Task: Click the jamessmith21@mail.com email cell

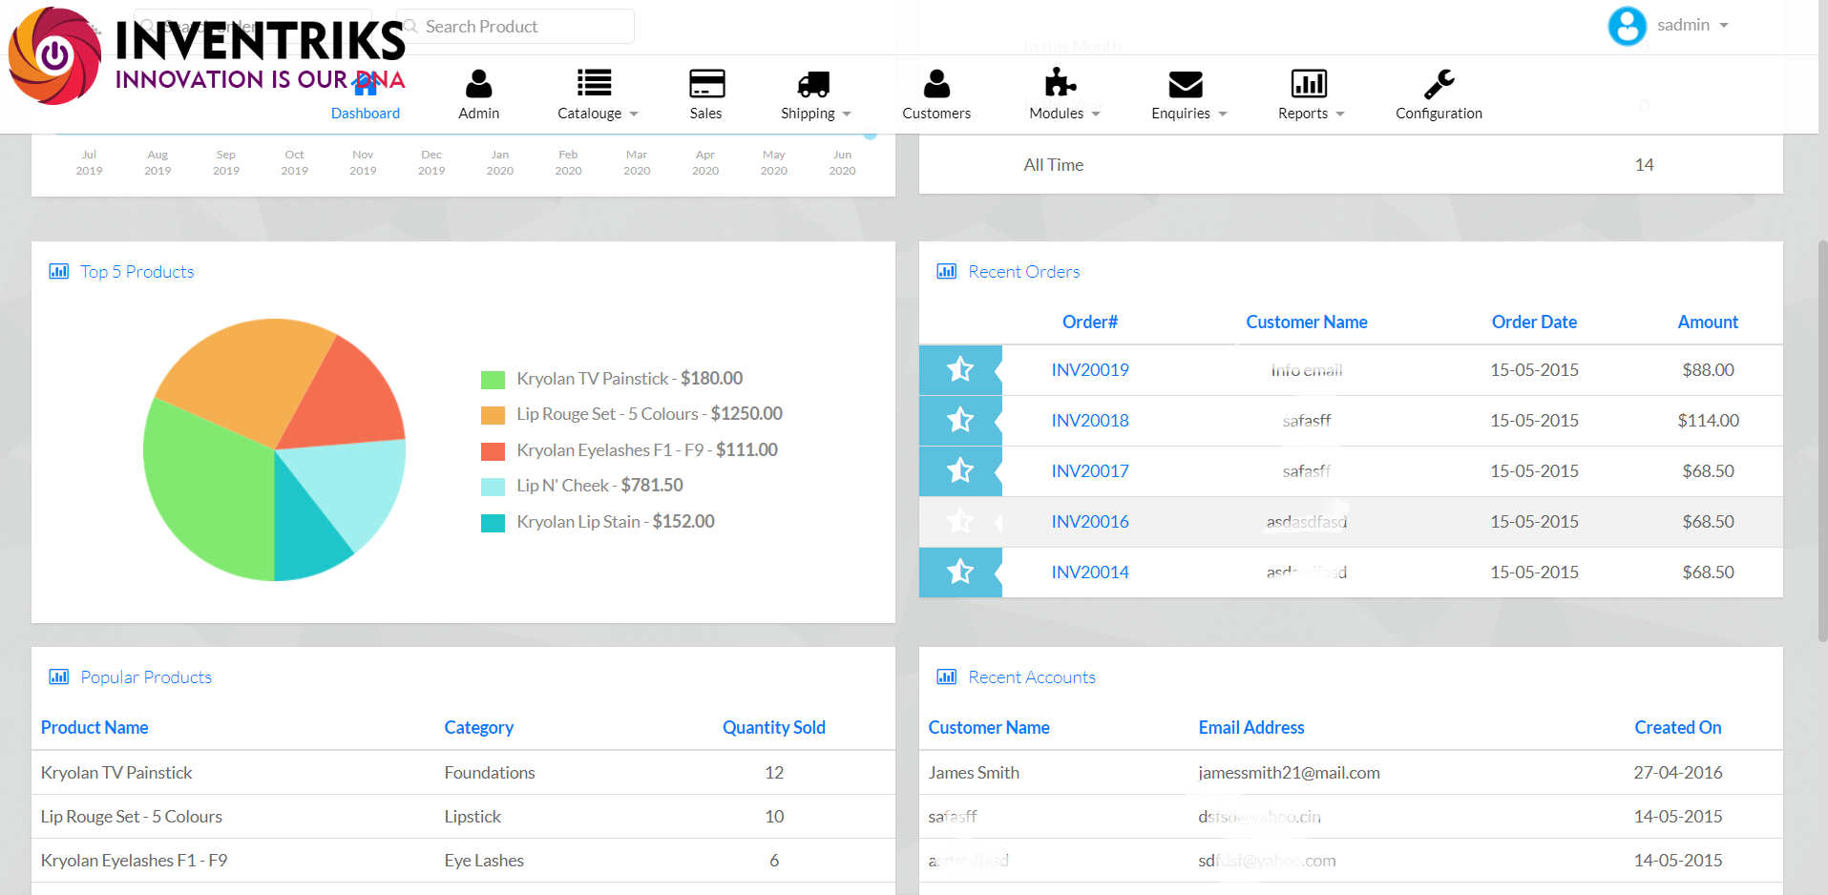Action: click(x=1289, y=772)
